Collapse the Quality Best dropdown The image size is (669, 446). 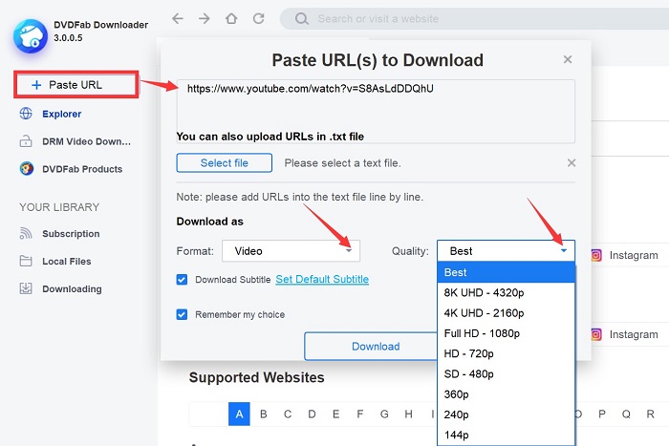[x=506, y=251]
